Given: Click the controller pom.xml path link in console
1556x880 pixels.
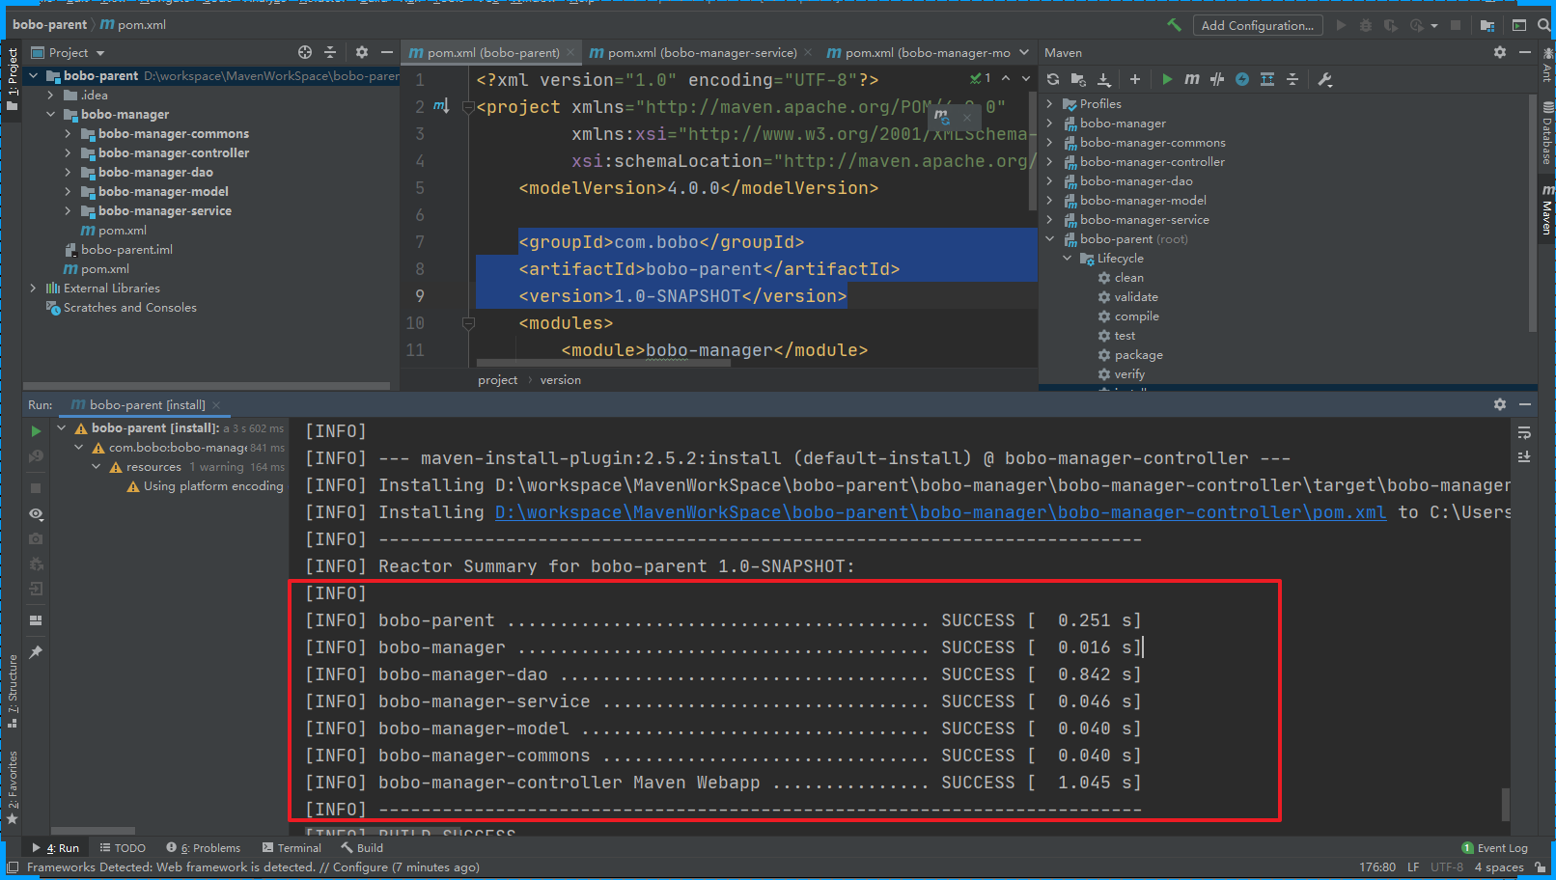Looking at the screenshot, I should (x=940, y=512).
